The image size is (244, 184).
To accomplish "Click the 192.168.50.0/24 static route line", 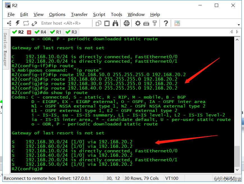I will 72,164.
